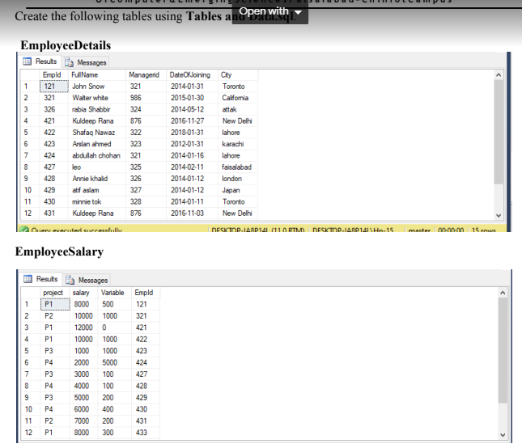The width and height of the screenshot is (522, 448).
Task: Select cell 'Annie khalid'
Action: point(97,179)
